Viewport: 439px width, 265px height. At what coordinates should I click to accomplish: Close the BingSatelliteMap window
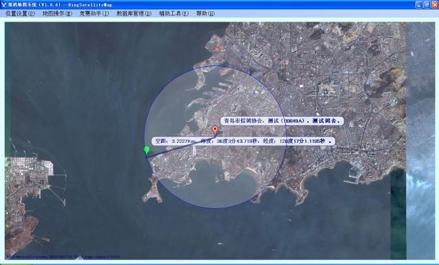(434, 5)
